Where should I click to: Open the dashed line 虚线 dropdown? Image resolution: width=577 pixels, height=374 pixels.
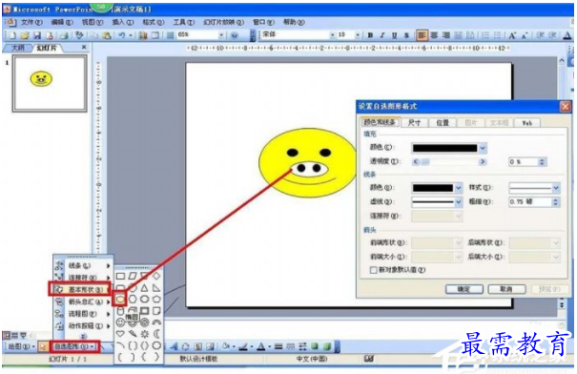tap(458, 201)
